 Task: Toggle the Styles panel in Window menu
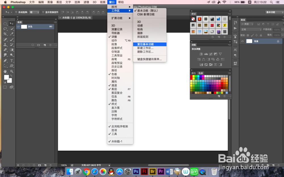[120, 104]
